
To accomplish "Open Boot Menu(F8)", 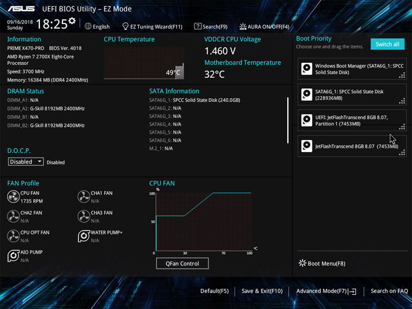I will pos(322,264).
